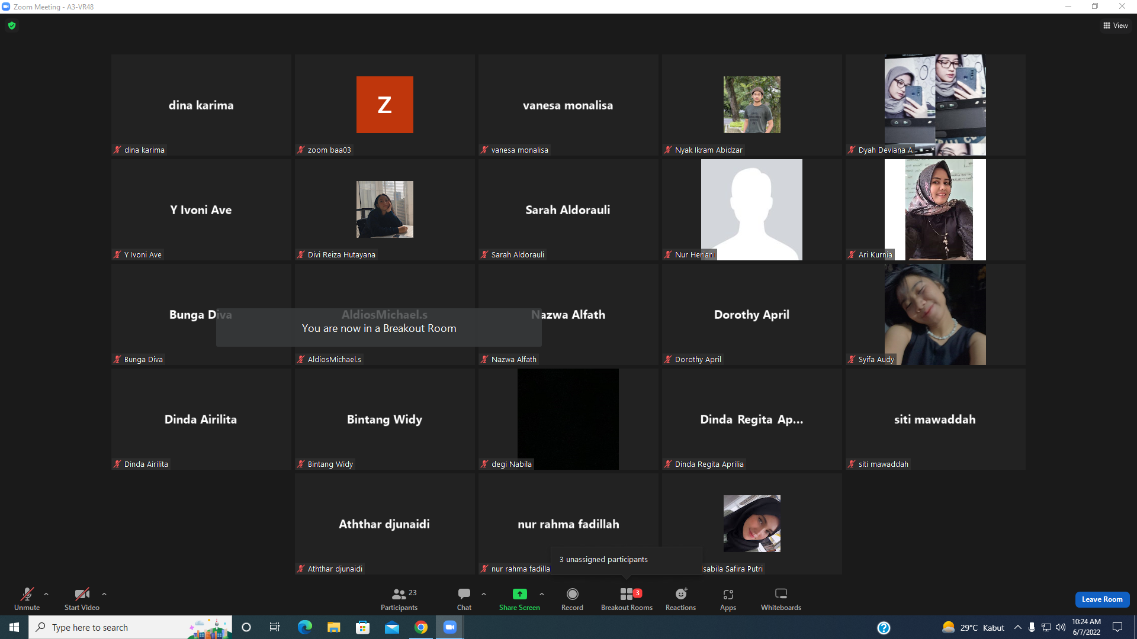This screenshot has height=639, width=1137.
Task: Open File Explorer from taskbar
Action: click(334, 627)
